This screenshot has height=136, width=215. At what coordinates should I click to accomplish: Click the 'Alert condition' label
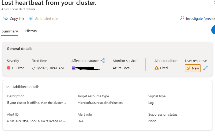tap(166, 61)
